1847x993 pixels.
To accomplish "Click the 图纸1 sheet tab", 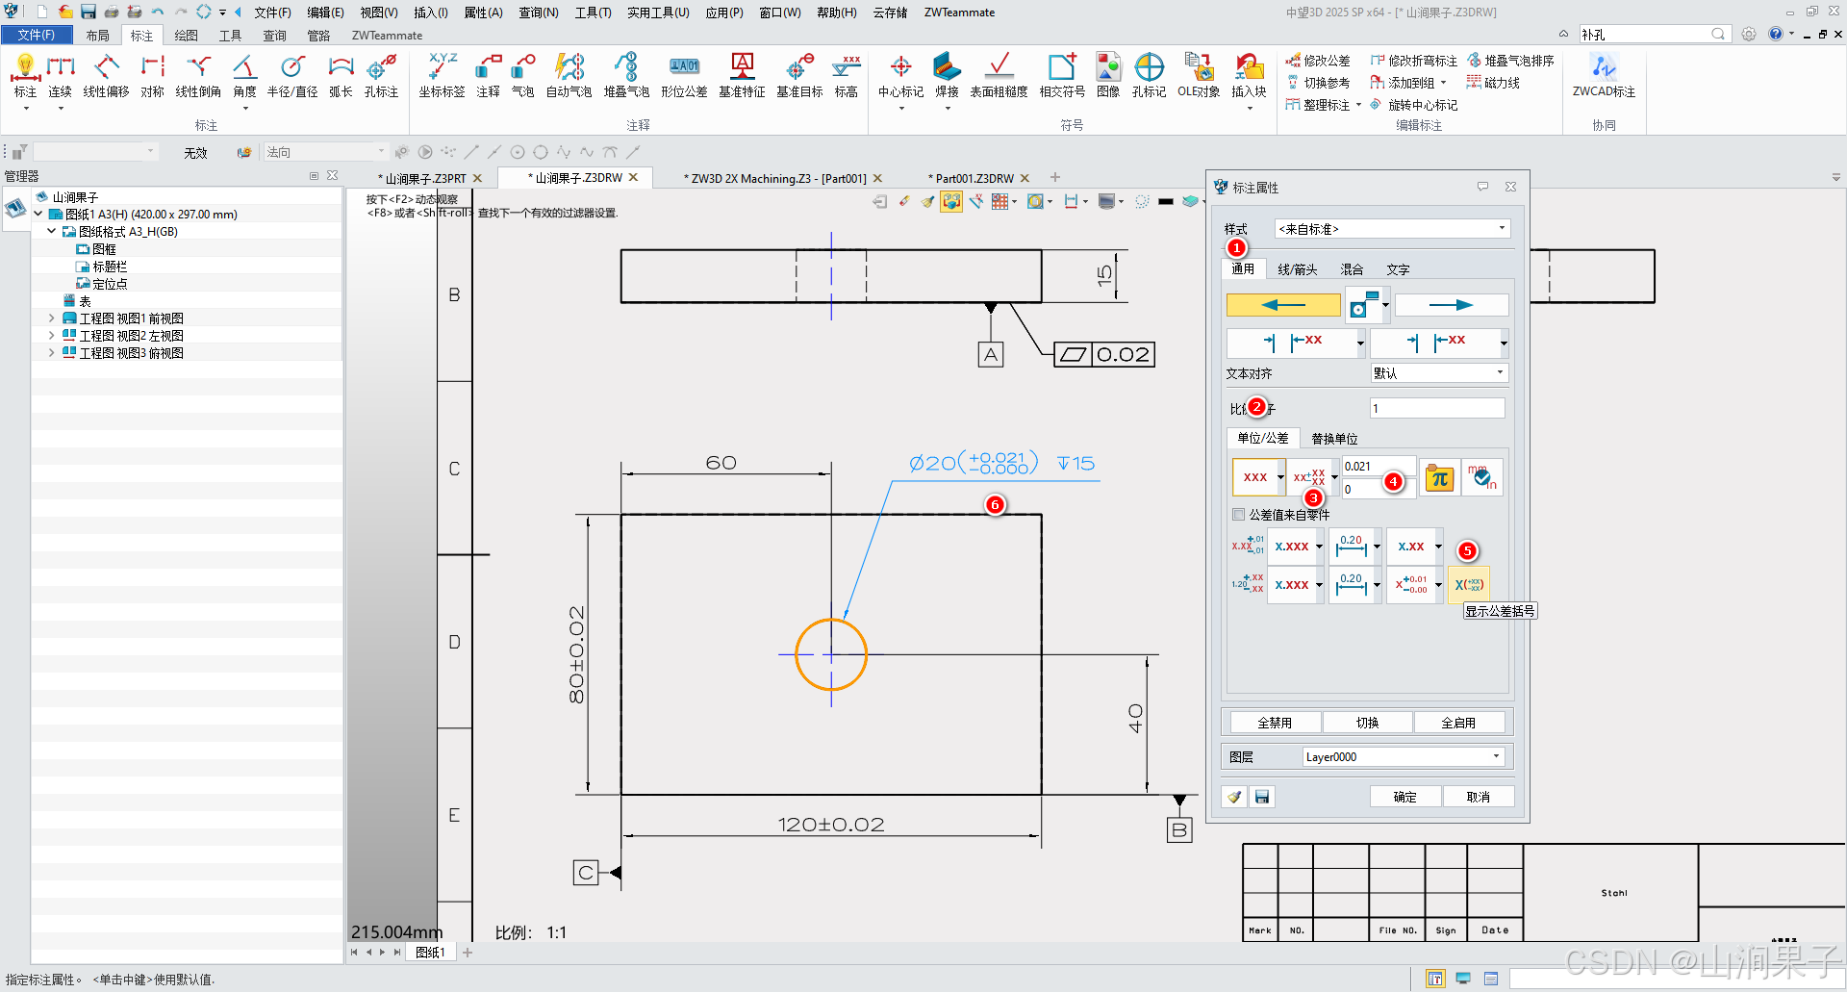I will (430, 953).
